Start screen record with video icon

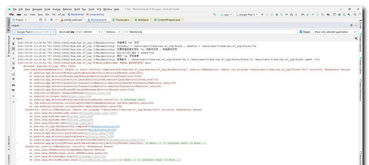13,90
